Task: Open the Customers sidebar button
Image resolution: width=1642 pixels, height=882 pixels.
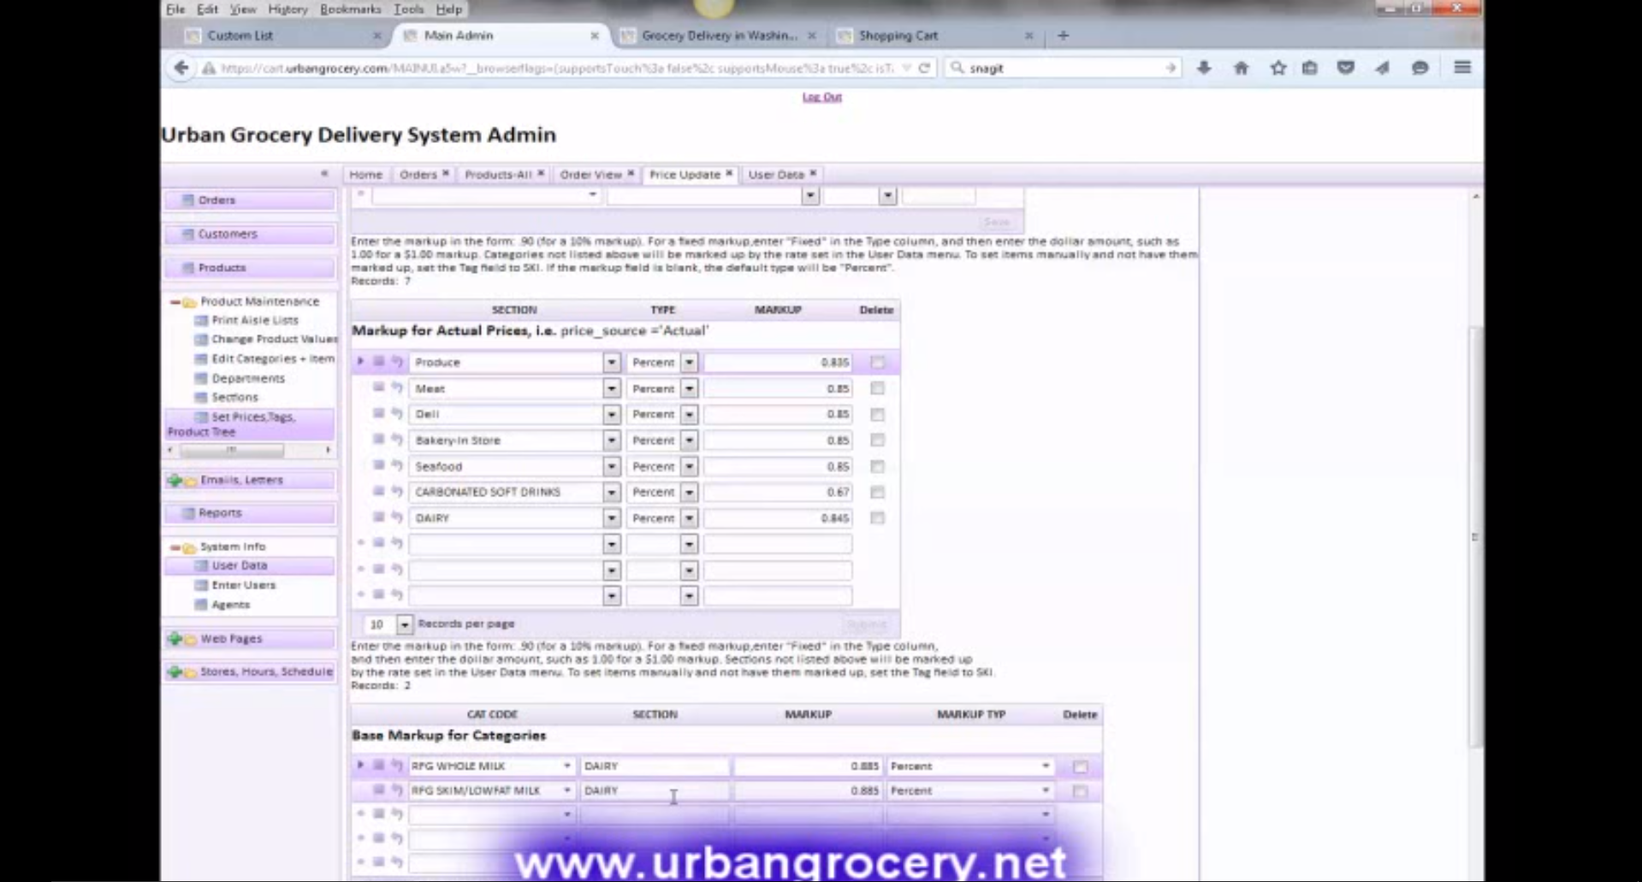Action: tap(249, 234)
